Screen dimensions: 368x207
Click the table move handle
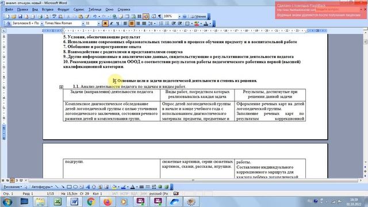62,87
